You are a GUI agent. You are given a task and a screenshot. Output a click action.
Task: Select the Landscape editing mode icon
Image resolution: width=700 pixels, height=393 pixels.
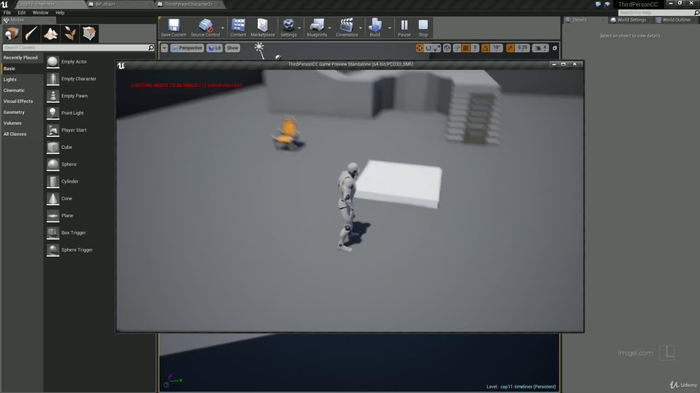coord(50,33)
